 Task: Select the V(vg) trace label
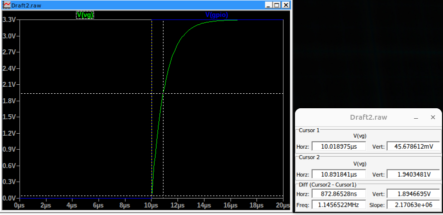click(85, 15)
